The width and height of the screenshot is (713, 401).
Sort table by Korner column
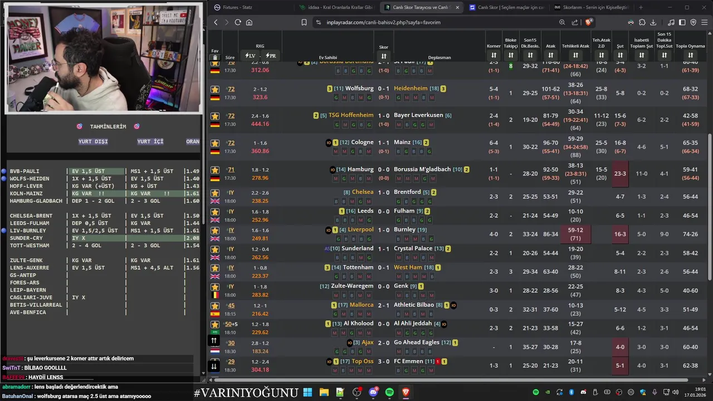(x=494, y=55)
